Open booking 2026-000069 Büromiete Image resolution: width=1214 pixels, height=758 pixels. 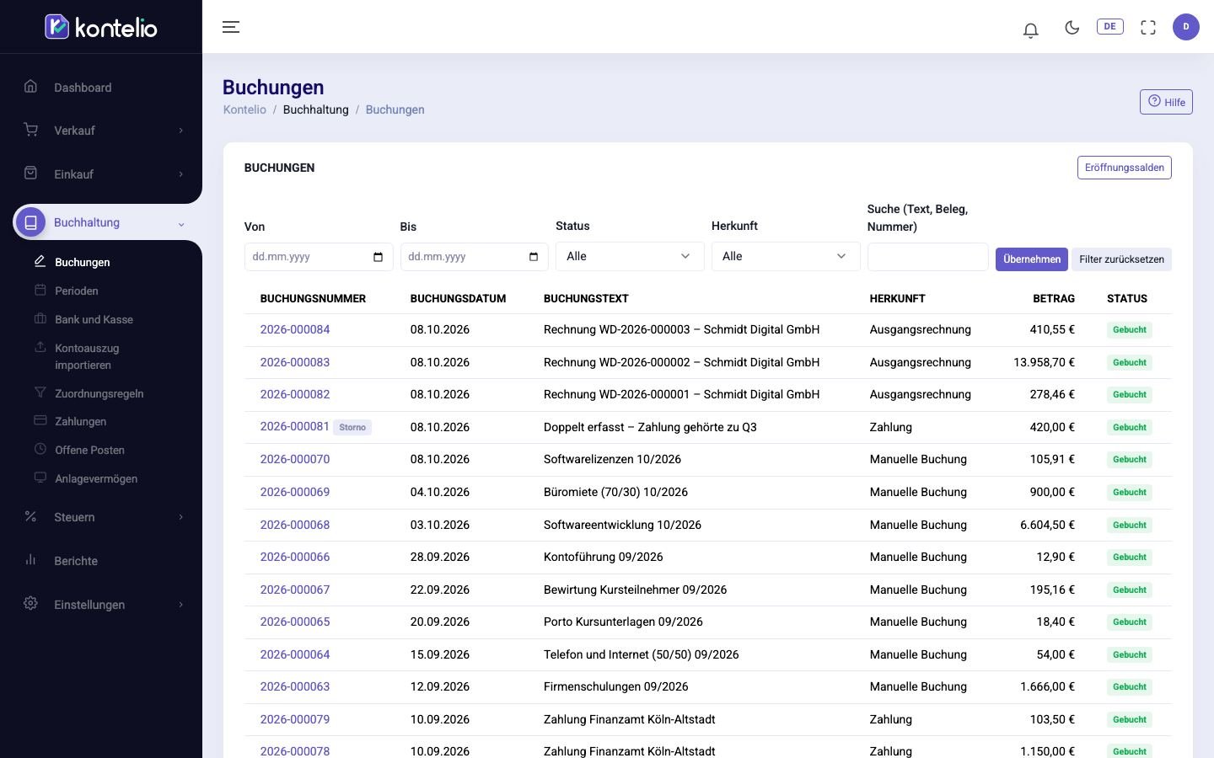tap(295, 492)
